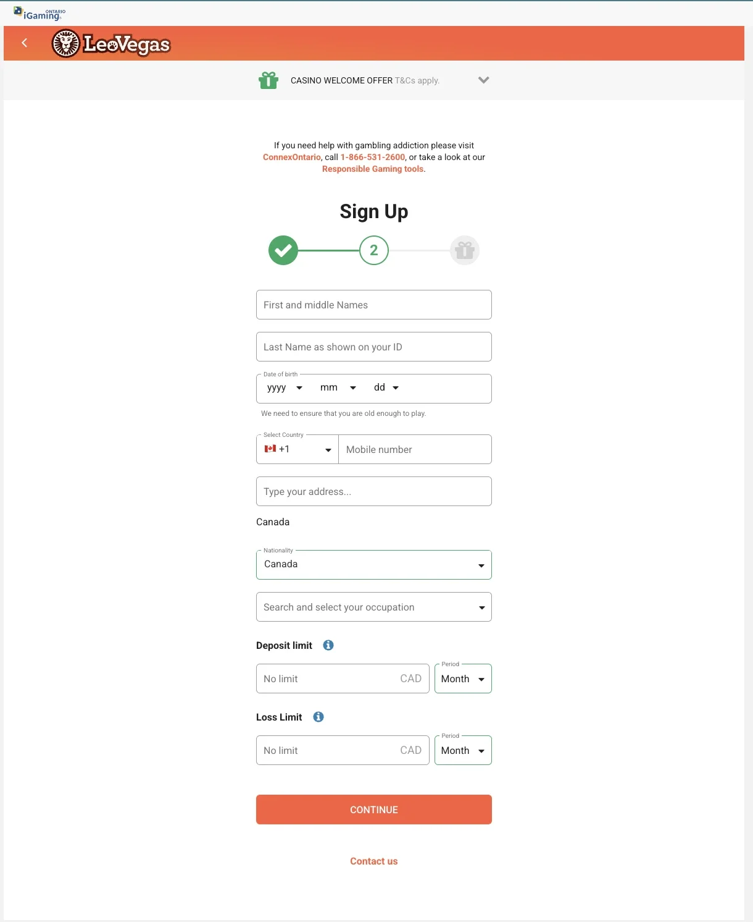Click the green gift welcome offer icon
Screen dimensions: 753x922
[268, 80]
